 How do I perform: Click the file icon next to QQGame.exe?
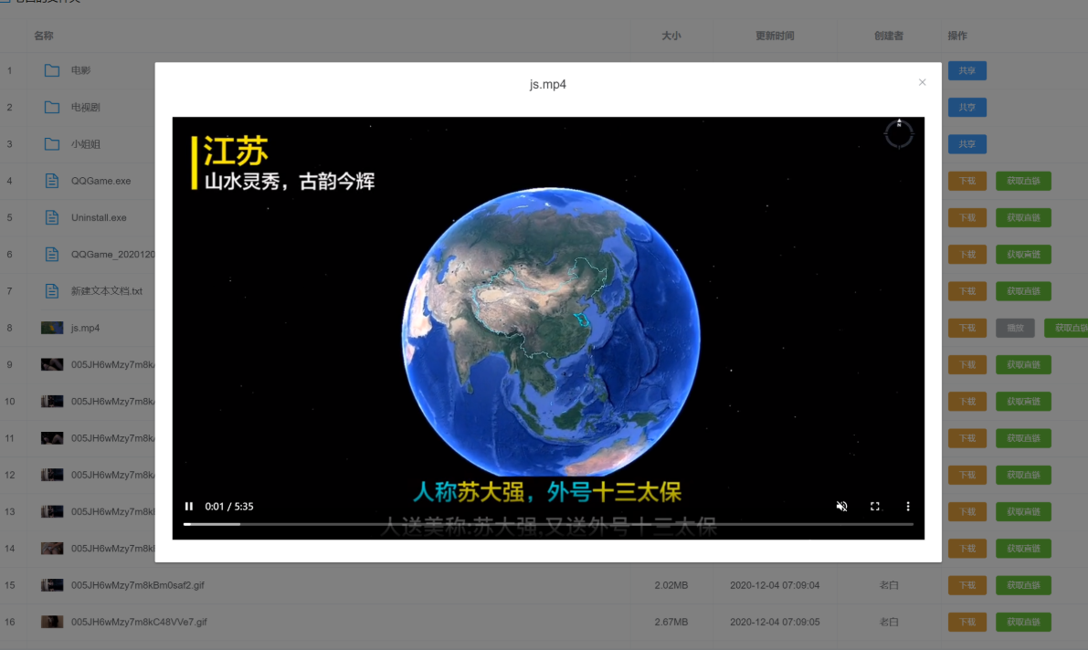[52, 181]
